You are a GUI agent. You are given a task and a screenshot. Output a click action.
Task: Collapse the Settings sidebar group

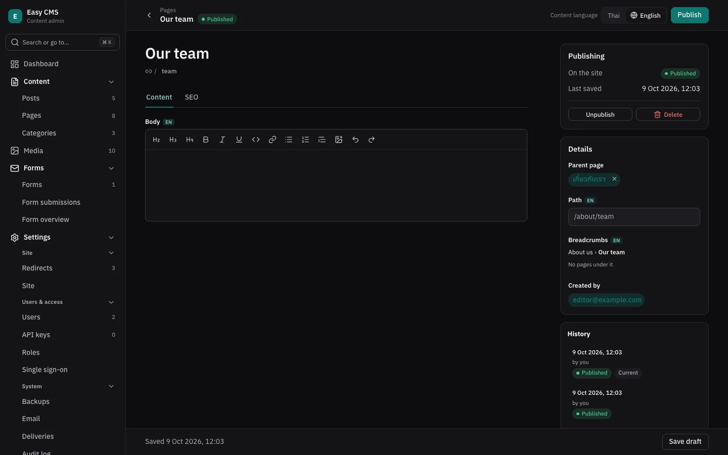(111, 238)
